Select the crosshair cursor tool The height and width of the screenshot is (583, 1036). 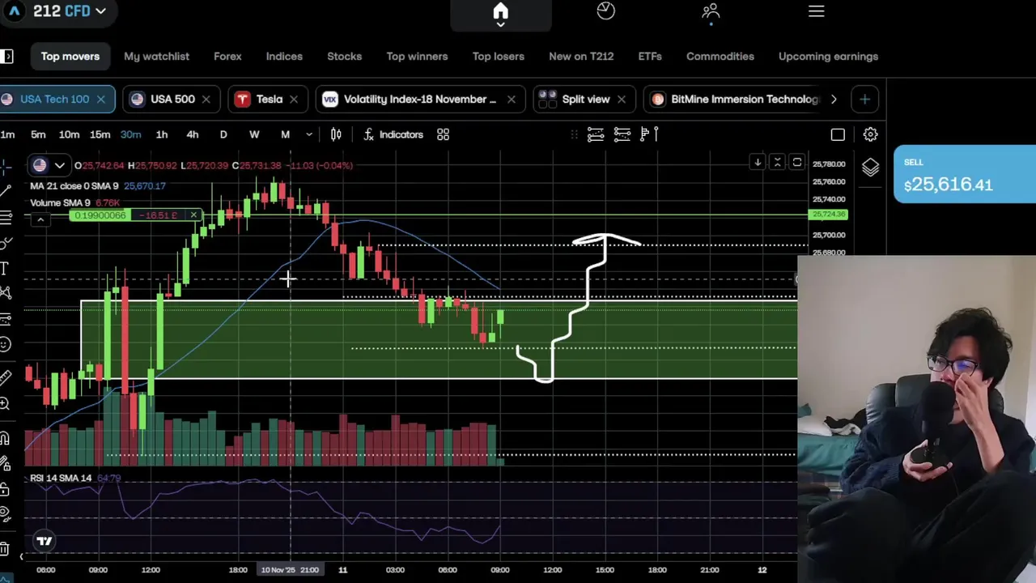5,166
